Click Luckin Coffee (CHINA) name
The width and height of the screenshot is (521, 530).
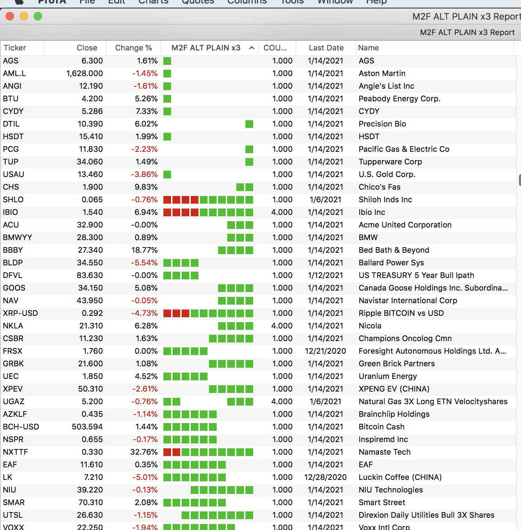click(x=400, y=477)
